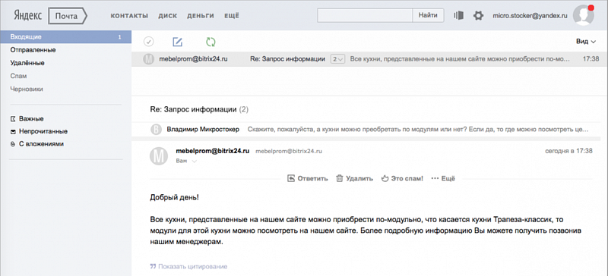The width and height of the screenshot is (608, 276).
Task: Open the Входящие folder
Action: pos(66,37)
